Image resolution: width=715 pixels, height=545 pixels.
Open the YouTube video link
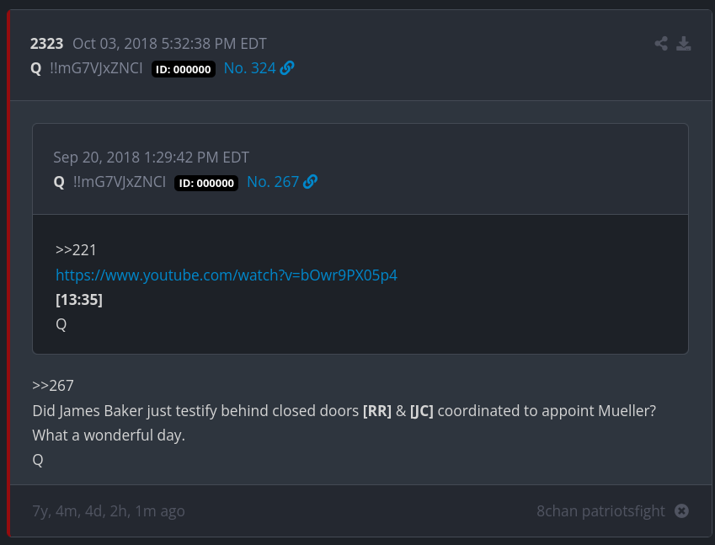coord(227,275)
